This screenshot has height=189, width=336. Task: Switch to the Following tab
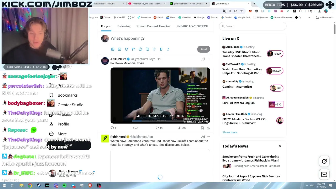[x=124, y=26]
